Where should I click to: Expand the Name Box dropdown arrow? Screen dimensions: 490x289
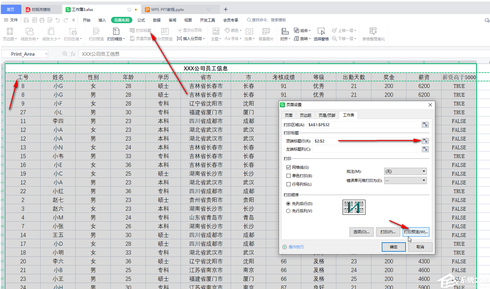pos(46,54)
